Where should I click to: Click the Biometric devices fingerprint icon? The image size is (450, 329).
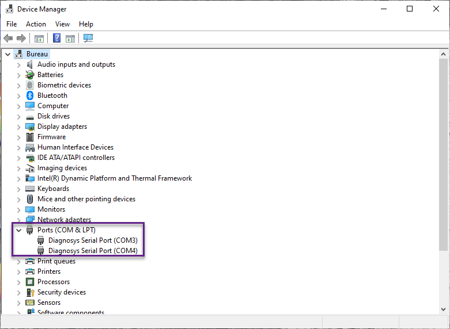coord(30,85)
